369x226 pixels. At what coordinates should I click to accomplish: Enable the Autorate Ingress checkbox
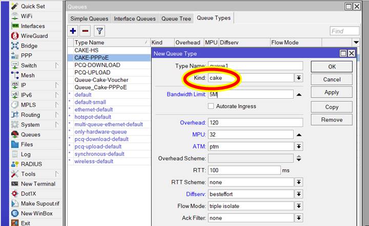211,106
